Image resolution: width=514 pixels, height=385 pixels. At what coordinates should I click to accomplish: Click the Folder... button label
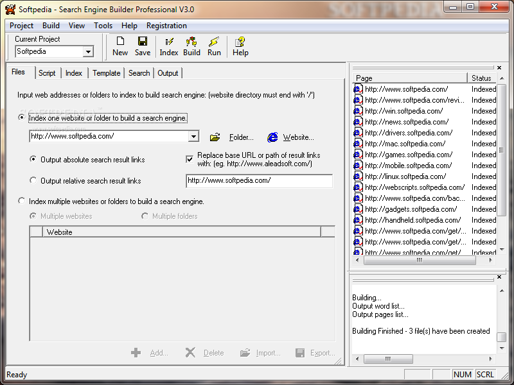242,137
